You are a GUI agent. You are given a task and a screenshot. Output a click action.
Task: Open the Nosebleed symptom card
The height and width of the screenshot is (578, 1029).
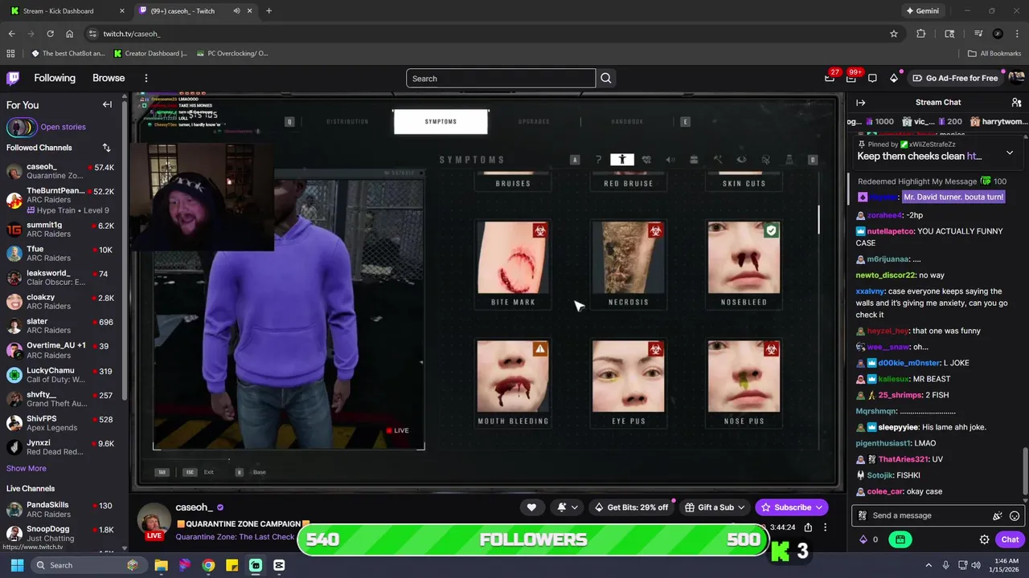[744, 265]
